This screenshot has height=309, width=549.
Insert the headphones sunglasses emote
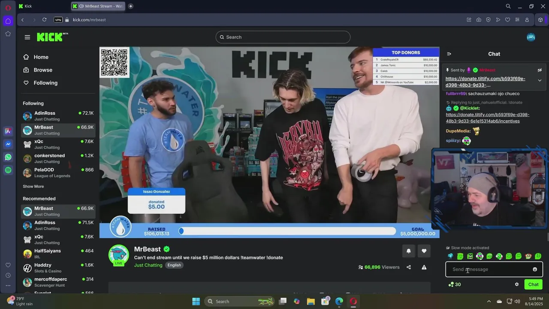pos(480,256)
